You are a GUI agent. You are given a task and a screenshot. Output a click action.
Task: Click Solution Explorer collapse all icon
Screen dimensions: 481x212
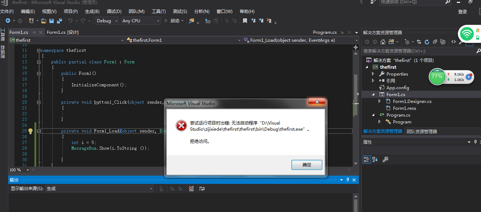tap(435, 42)
